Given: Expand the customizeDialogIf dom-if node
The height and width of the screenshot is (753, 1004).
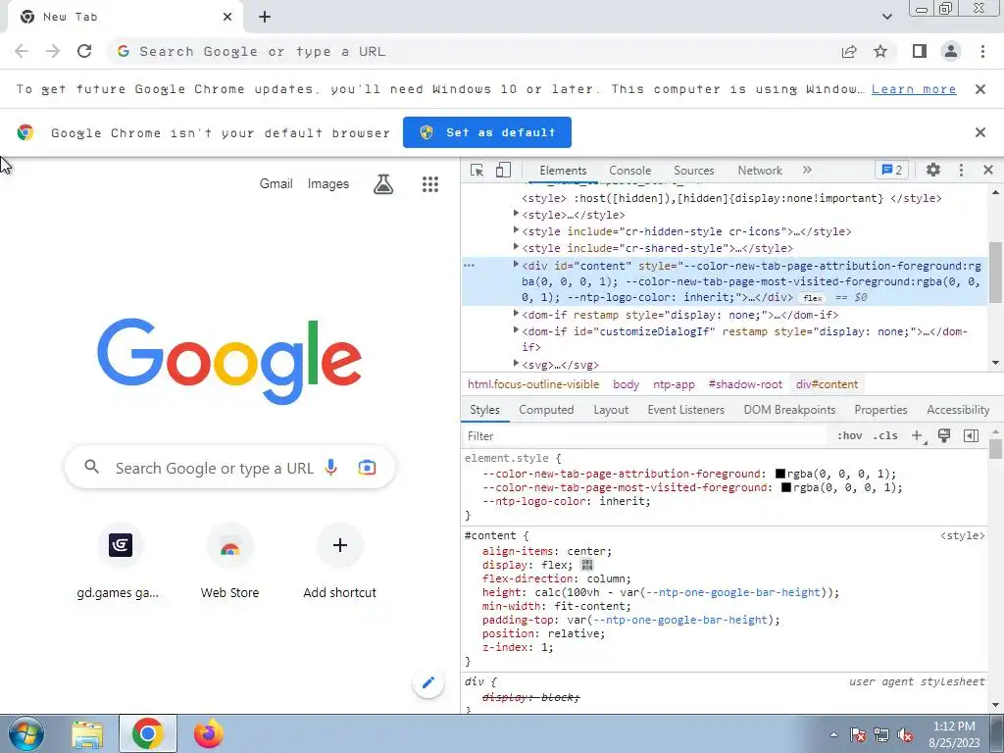Looking at the screenshot, I should pyautogui.click(x=516, y=330).
